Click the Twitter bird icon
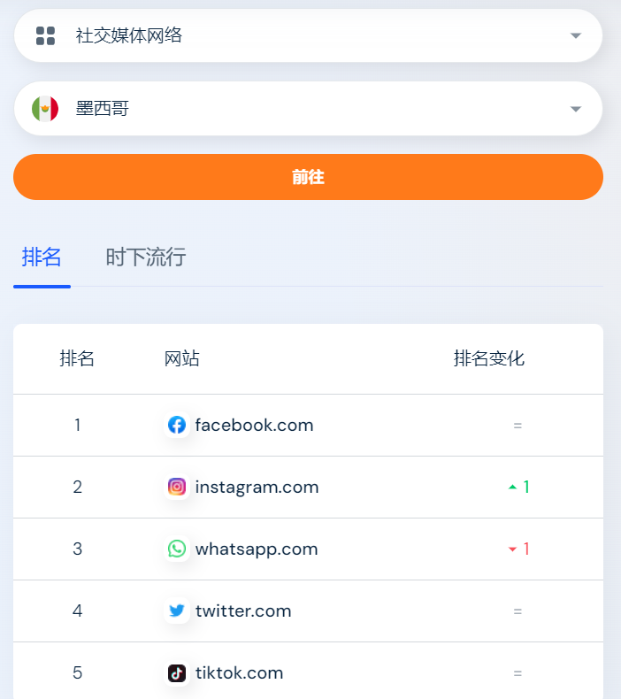The width and height of the screenshot is (621, 699). click(x=177, y=611)
